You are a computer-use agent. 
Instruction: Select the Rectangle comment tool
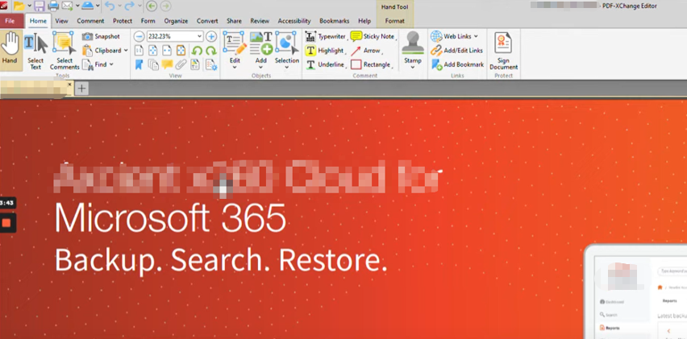pyautogui.click(x=371, y=64)
